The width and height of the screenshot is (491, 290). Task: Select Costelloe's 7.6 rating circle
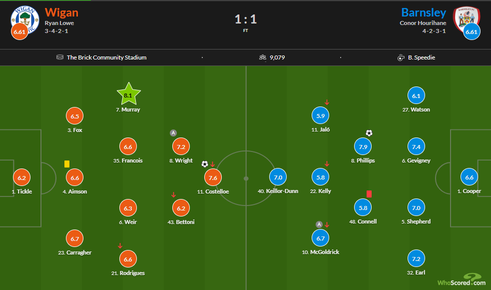tap(213, 178)
